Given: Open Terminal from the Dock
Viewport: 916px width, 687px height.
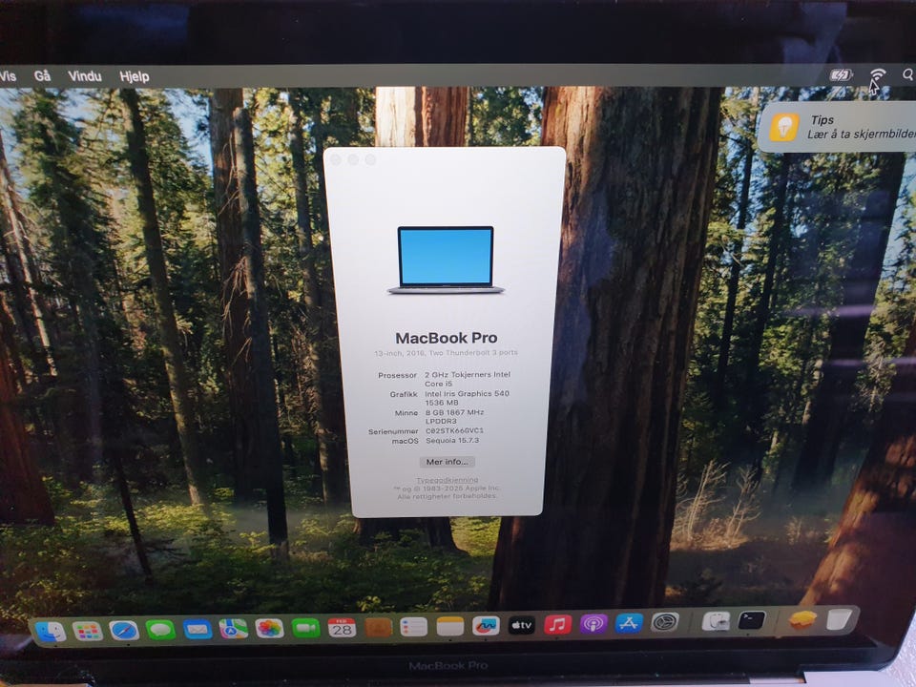Looking at the screenshot, I should pyautogui.click(x=751, y=620).
